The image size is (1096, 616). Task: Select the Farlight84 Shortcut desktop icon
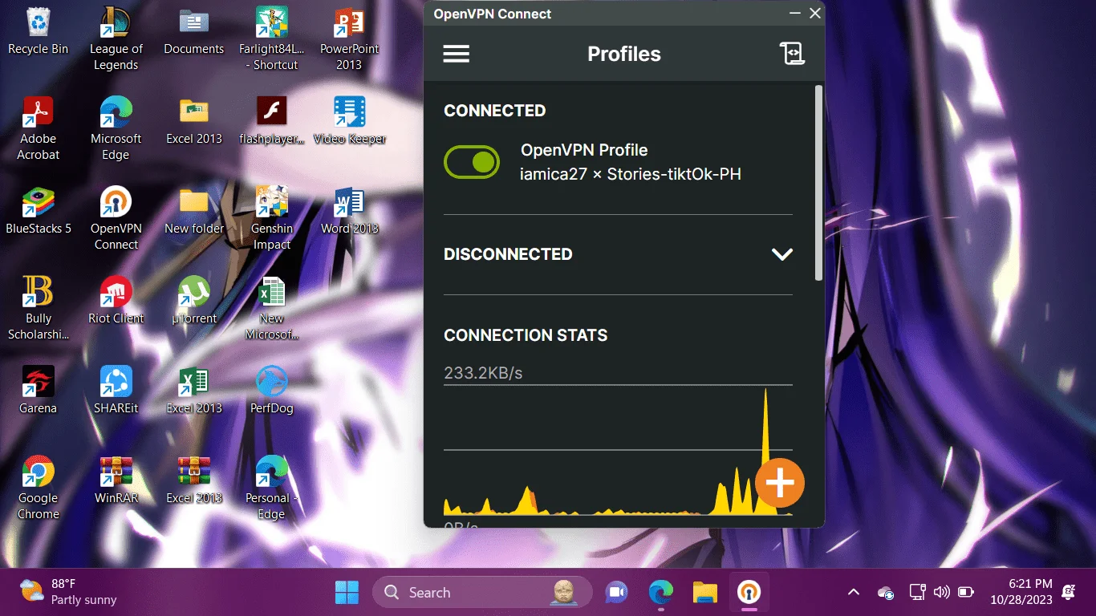[271, 38]
